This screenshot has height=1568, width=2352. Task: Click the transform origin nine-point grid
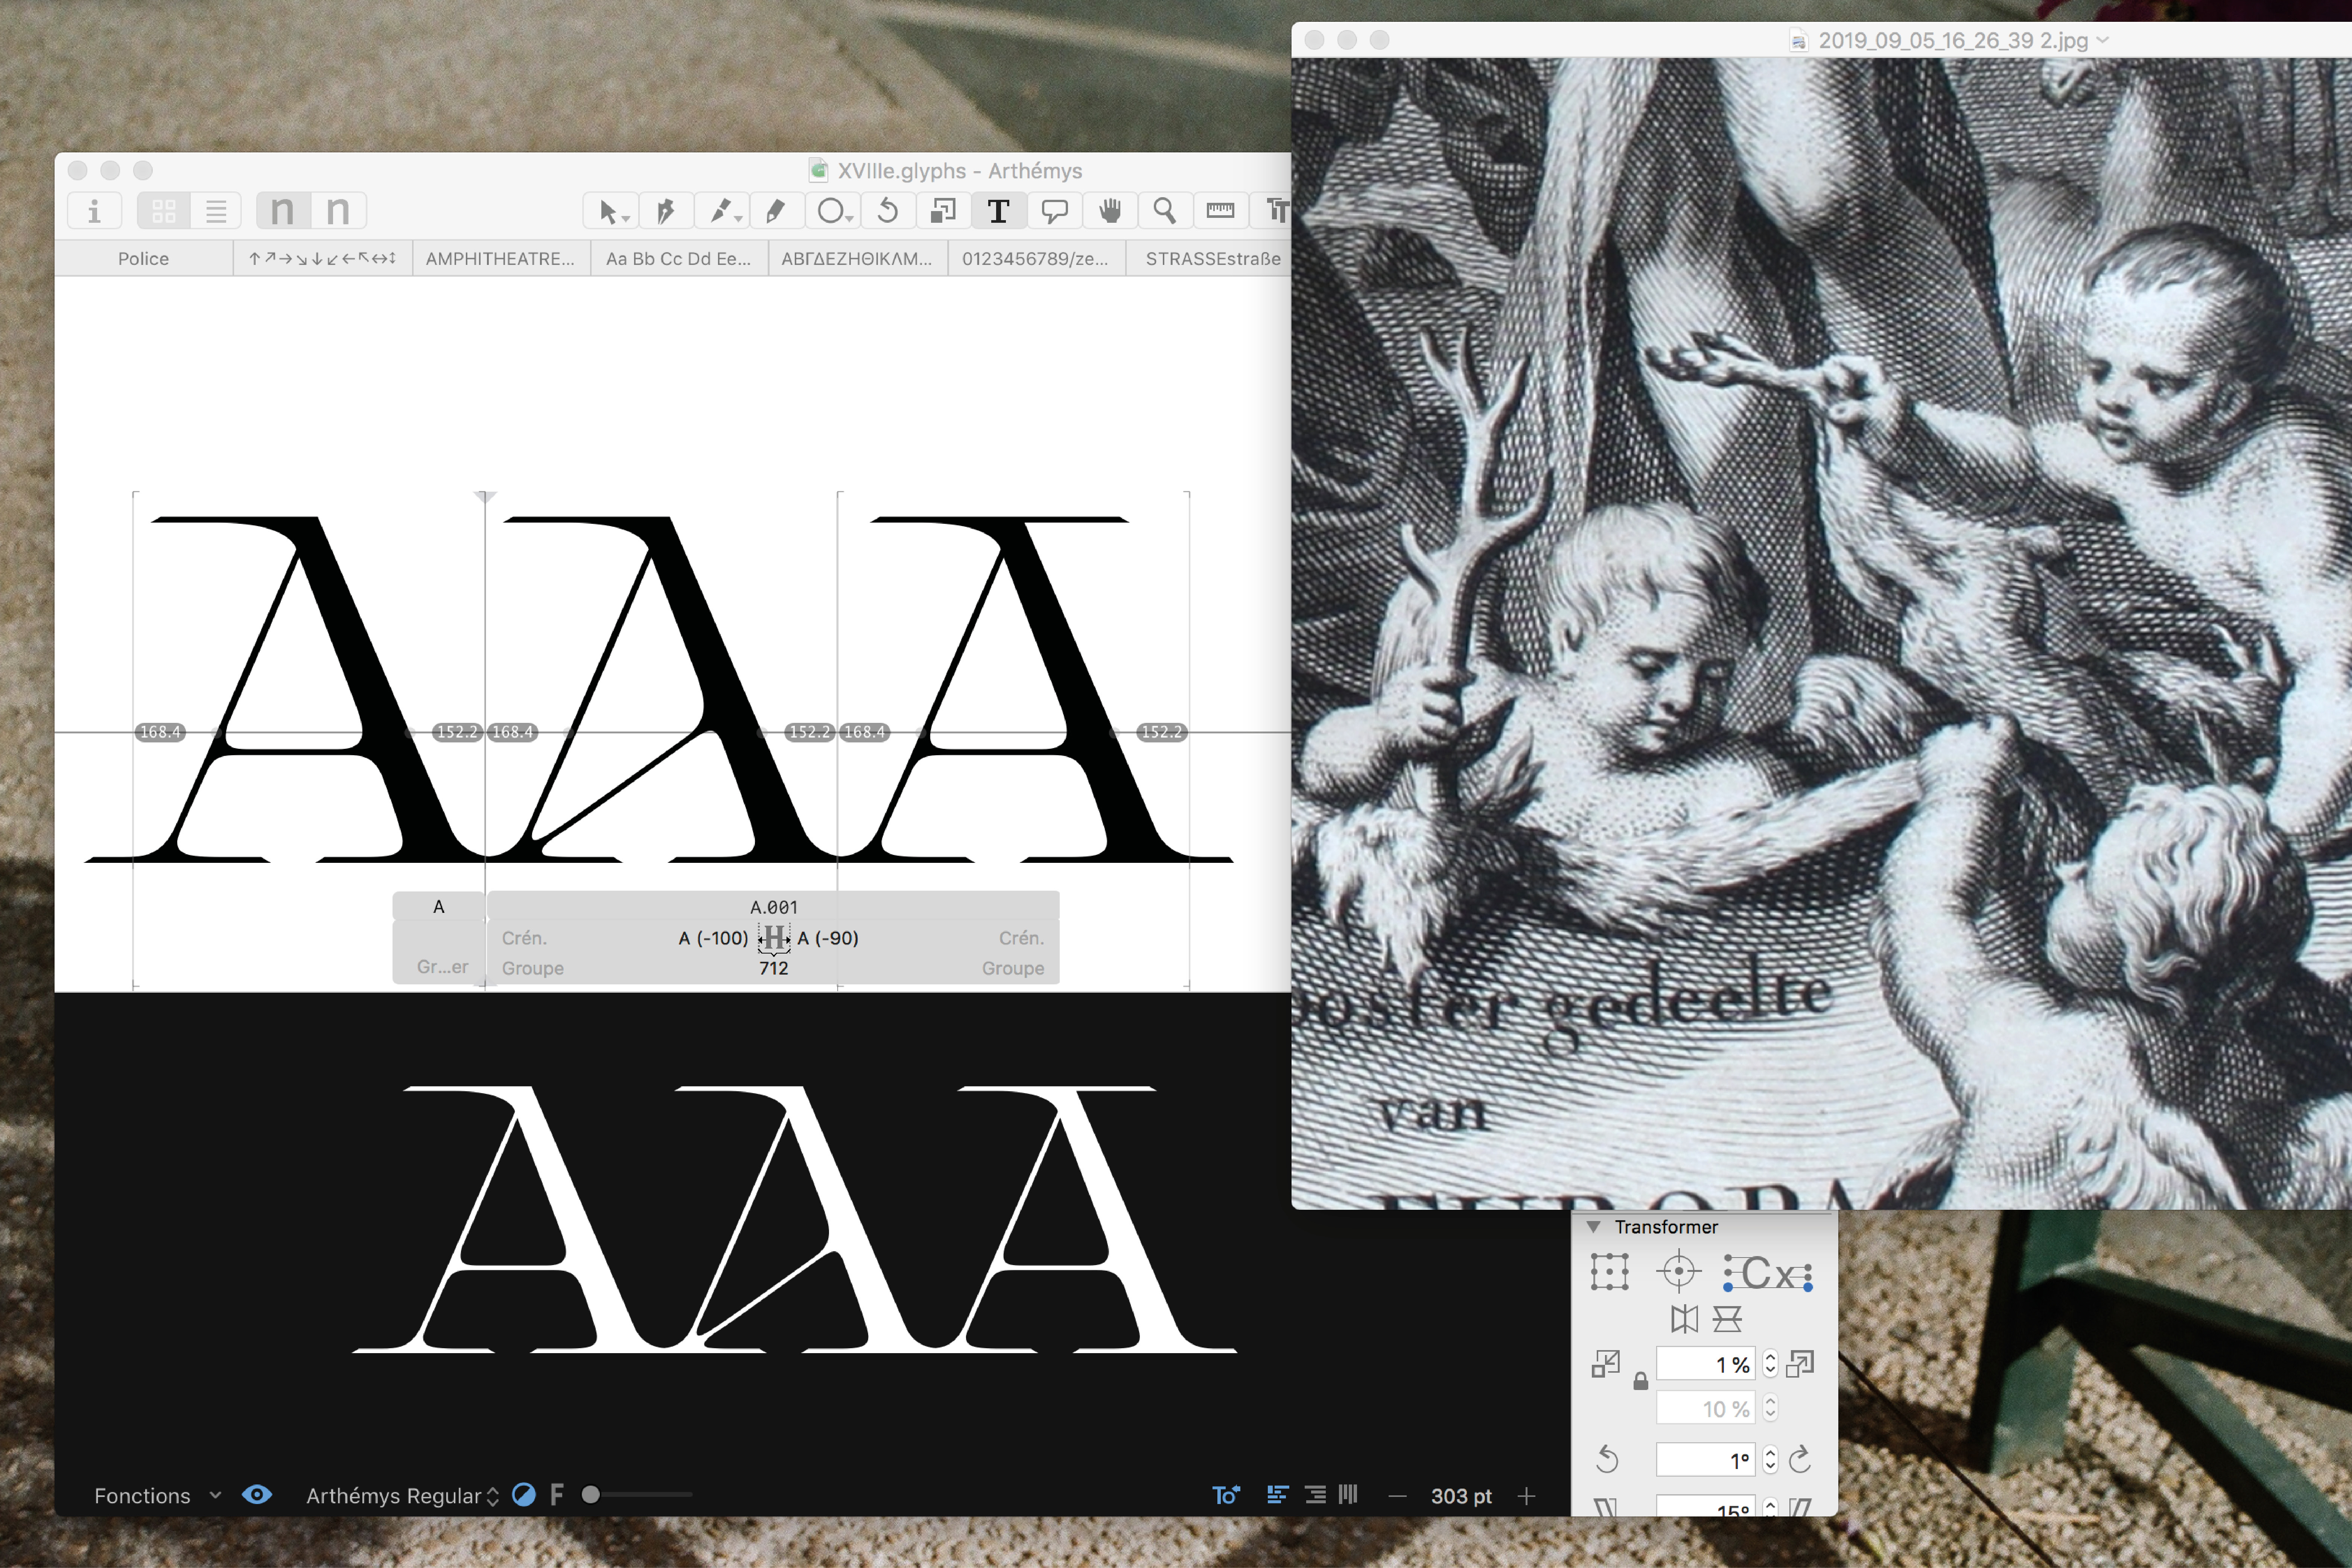coord(1609,1272)
